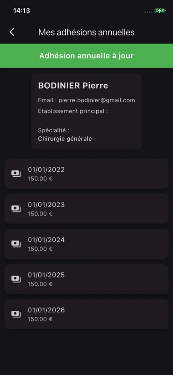Tap the battery charging icon in status bar
173x375 pixels.
pos(159,11)
